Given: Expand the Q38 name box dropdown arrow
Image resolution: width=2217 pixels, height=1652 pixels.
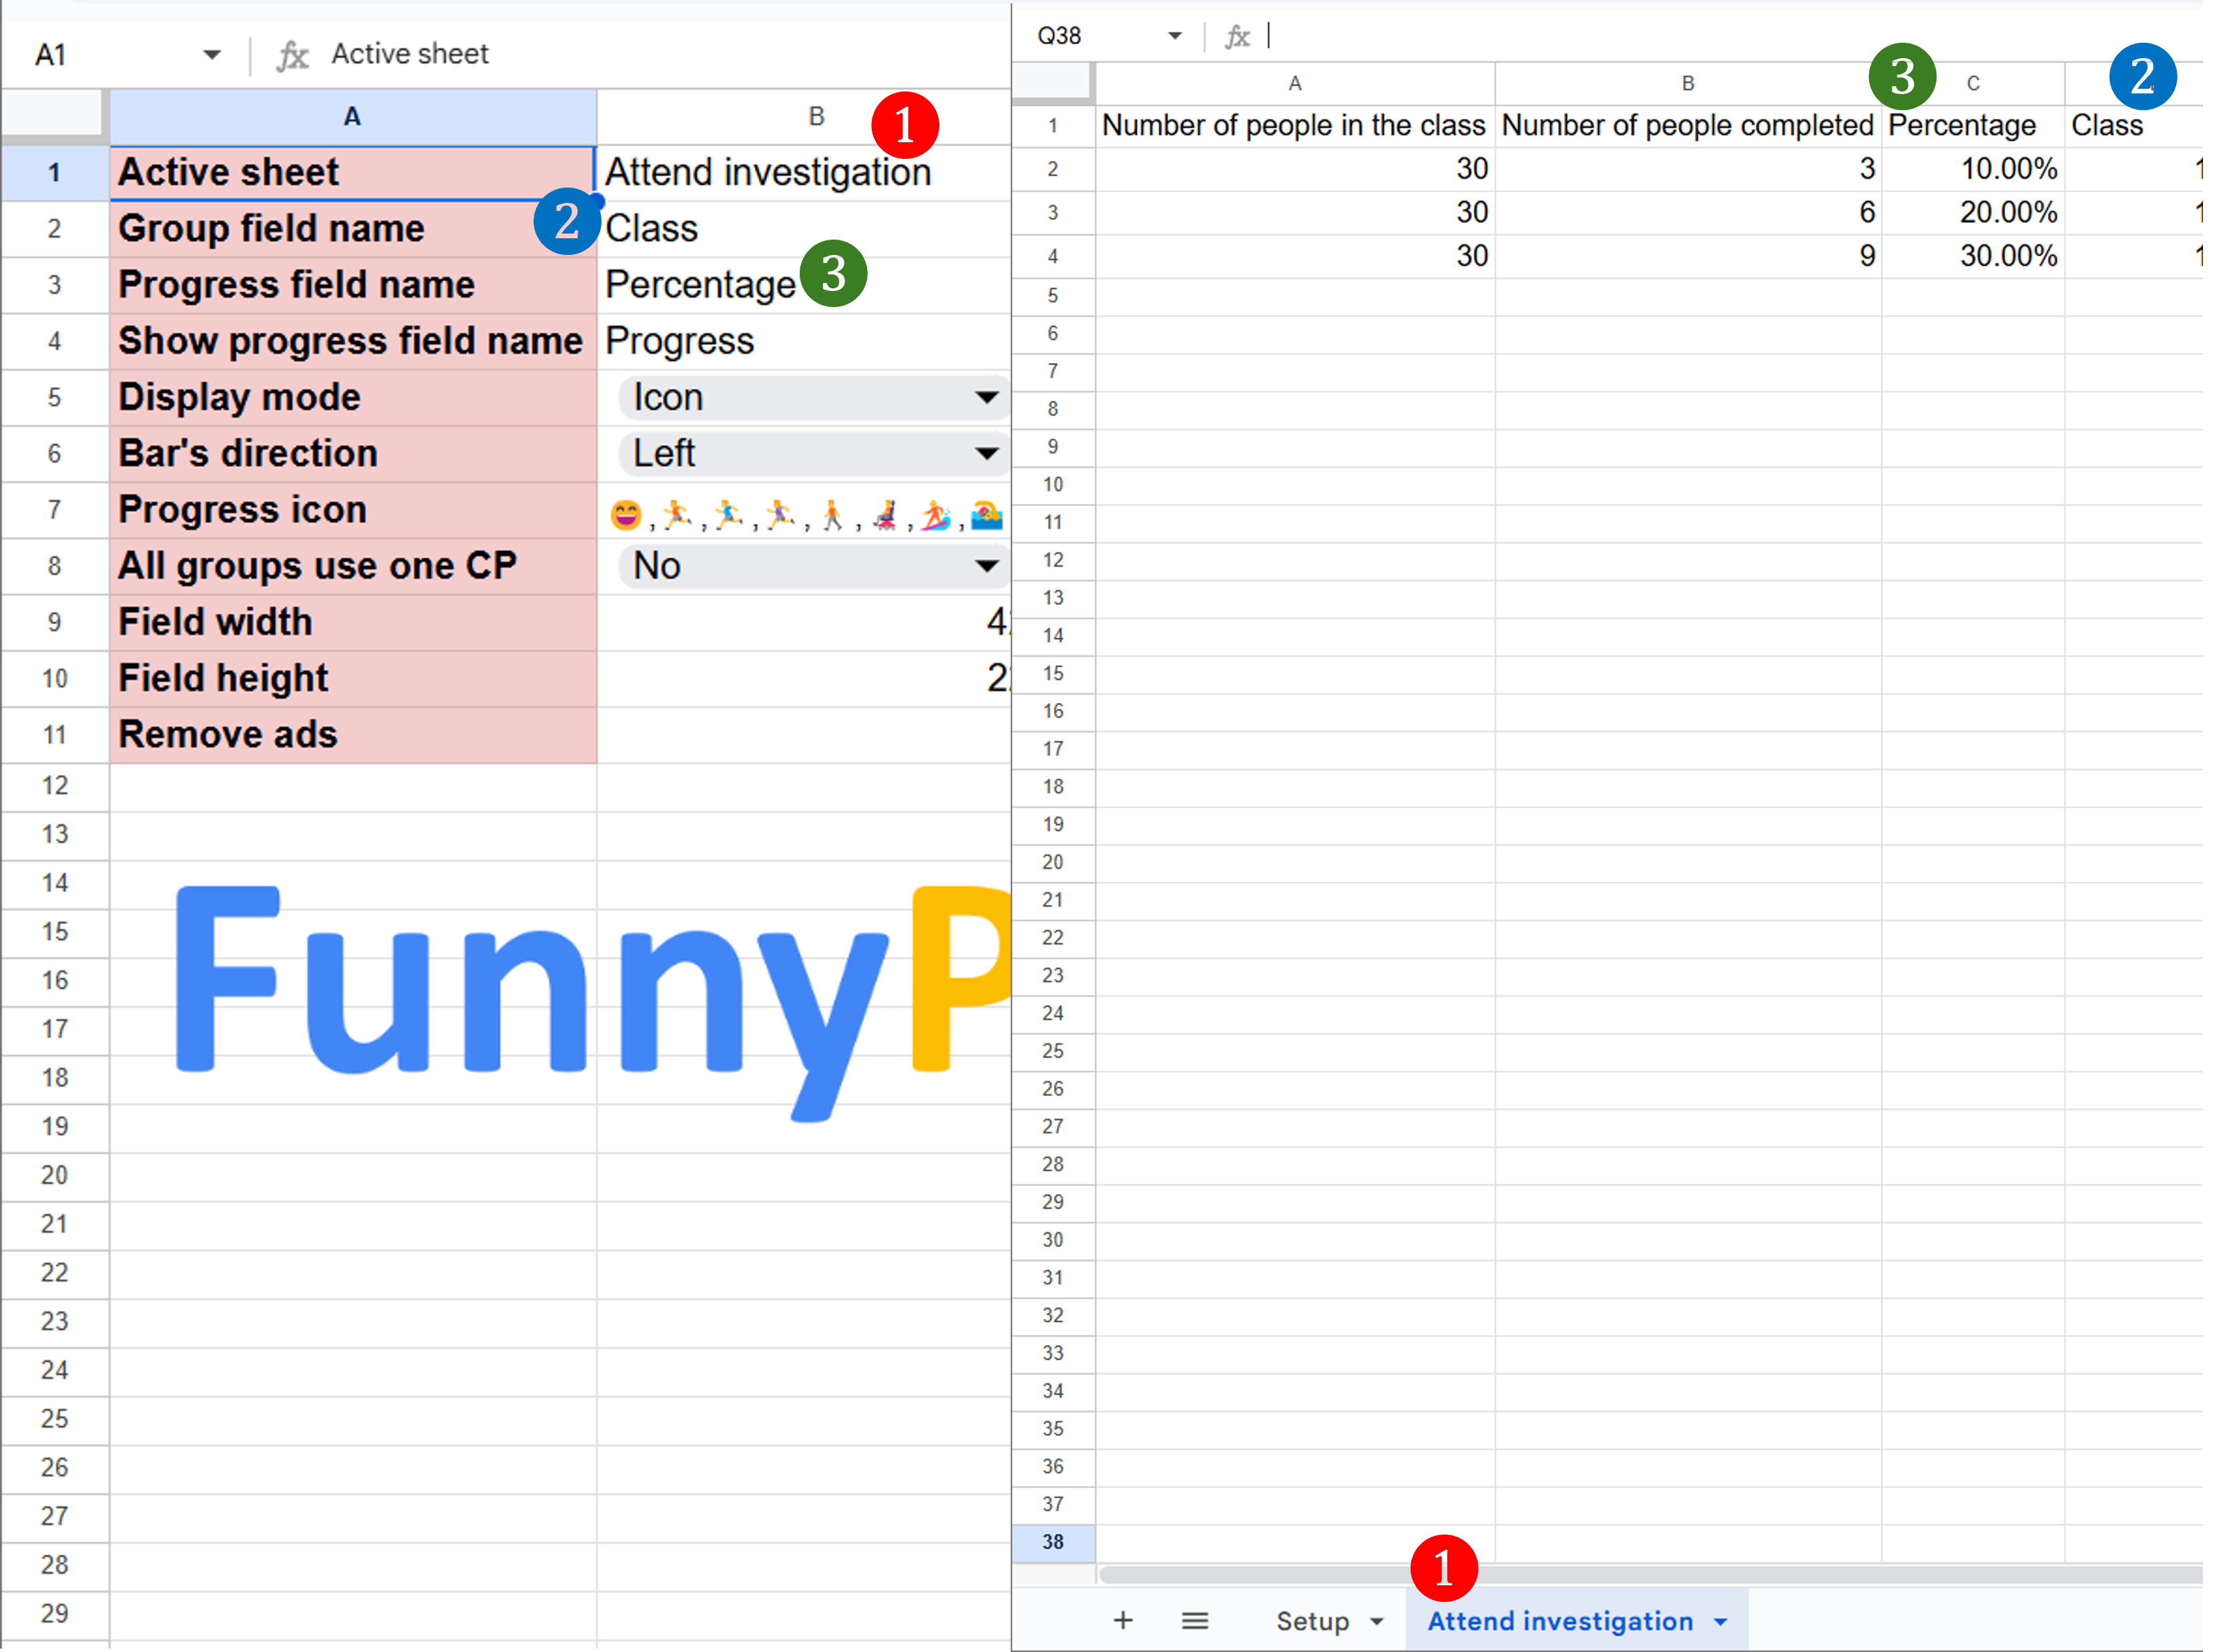Looking at the screenshot, I should pyautogui.click(x=1174, y=36).
